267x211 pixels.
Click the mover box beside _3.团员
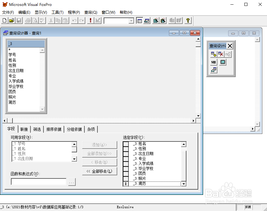[x=126, y=174]
